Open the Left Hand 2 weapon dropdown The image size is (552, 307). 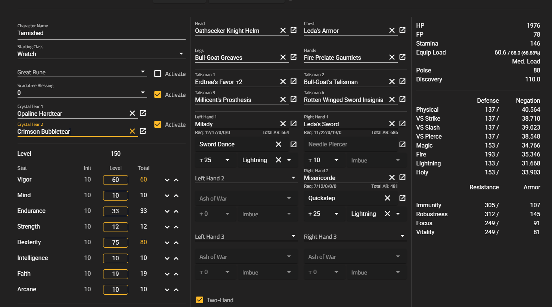coord(294,178)
